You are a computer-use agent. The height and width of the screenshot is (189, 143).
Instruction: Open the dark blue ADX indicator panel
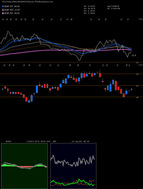[73, 166]
